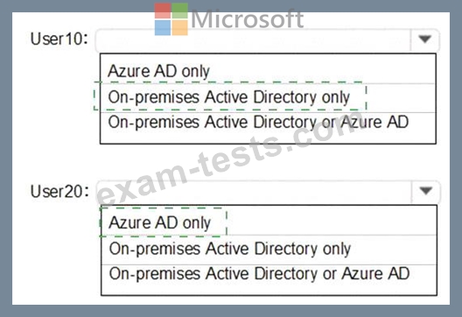The height and width of the screenshot is (317, 462).
Task: Click the red square of Microsoft logo
Action: pos(163,11)
